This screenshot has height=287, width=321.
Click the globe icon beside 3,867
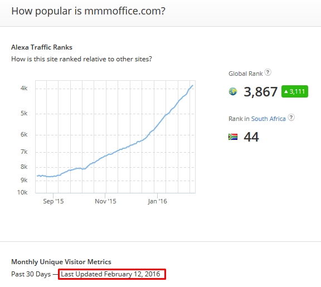pos(233,91)
